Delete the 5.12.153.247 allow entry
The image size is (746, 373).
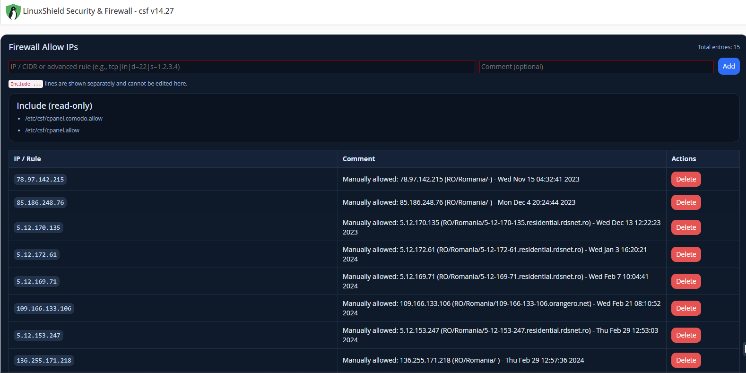pyautogui.click(x=685, y=335)
